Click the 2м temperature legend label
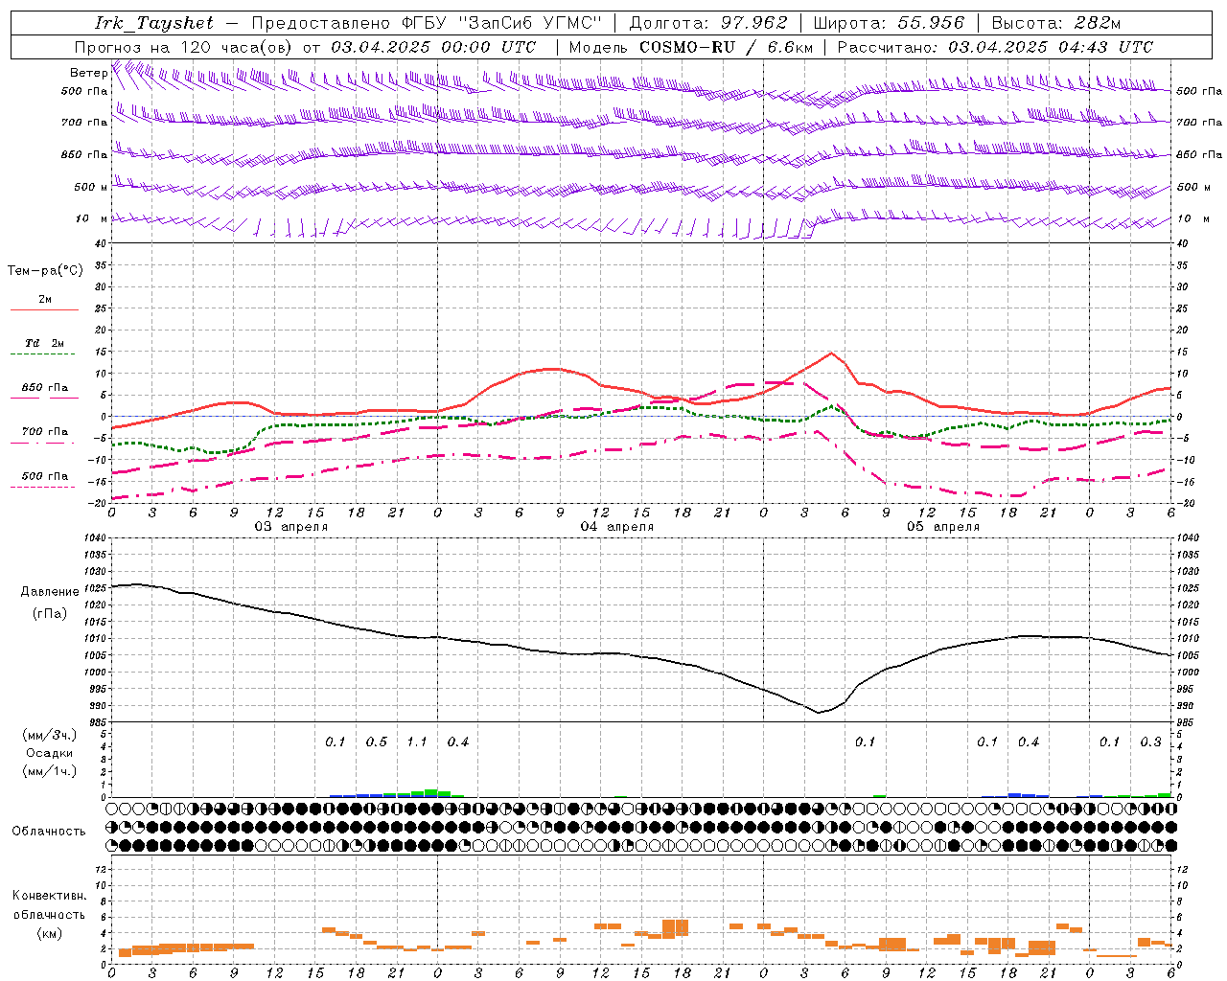 pos(45,300)
